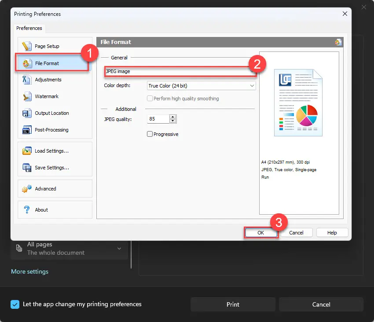The width and height of the screenshot is (374, 322).
Task: Open the Advanced settings label
Action: tap(46, 189)
